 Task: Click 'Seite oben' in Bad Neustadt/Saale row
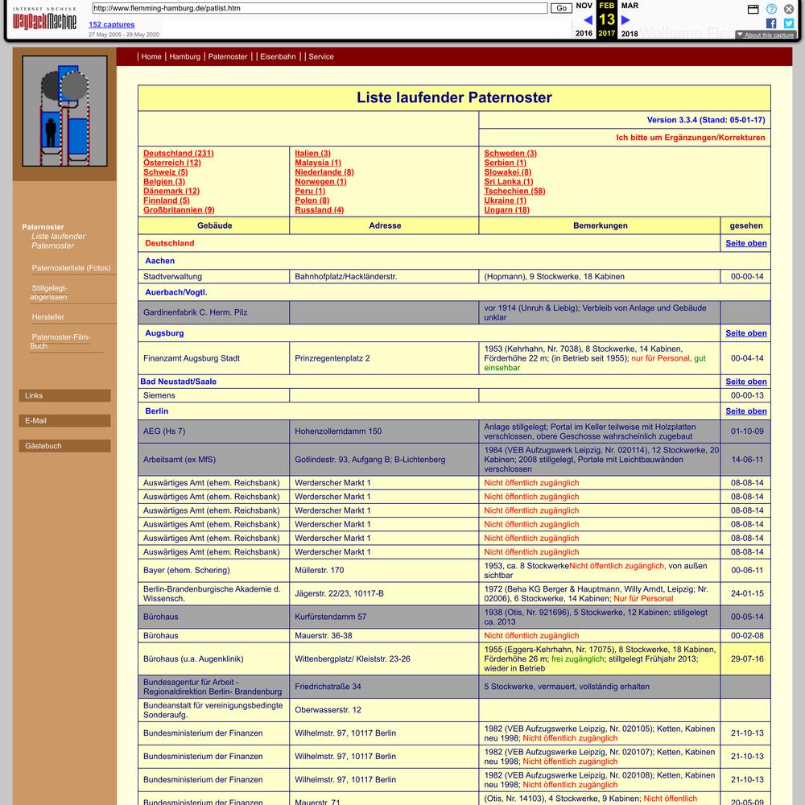pyautogui.click(x=746, y=381)
